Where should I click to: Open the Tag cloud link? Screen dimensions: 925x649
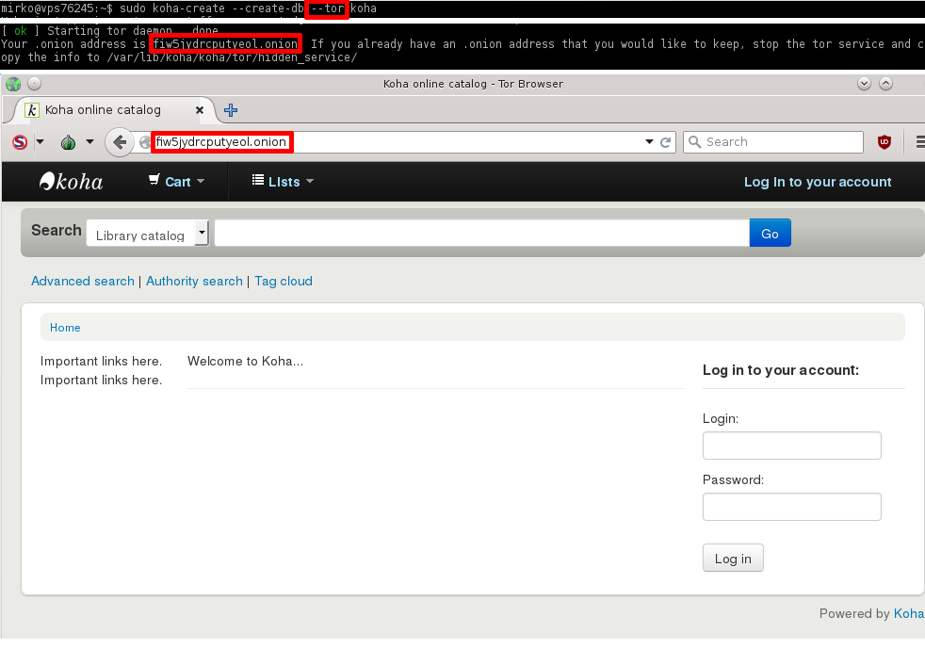283,281
